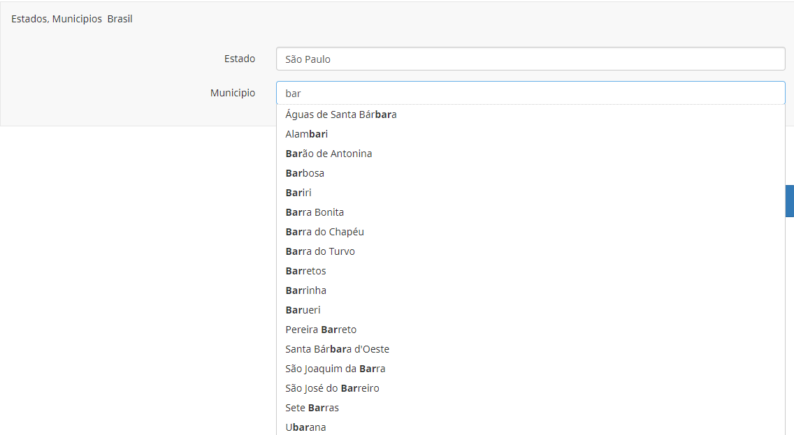The image size is (794, 435).
Task: Pick Pereira Barreto from list
Action: [x=321, y=330]
